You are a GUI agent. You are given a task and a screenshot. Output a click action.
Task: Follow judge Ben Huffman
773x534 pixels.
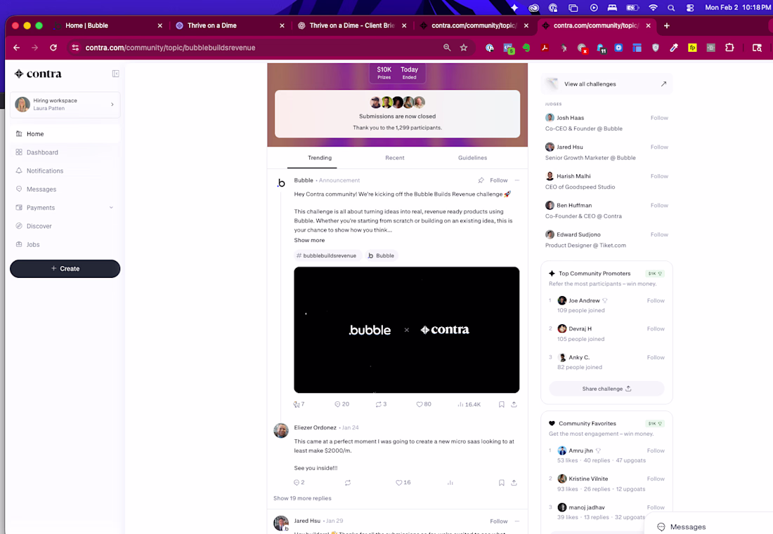click(659, 206)
